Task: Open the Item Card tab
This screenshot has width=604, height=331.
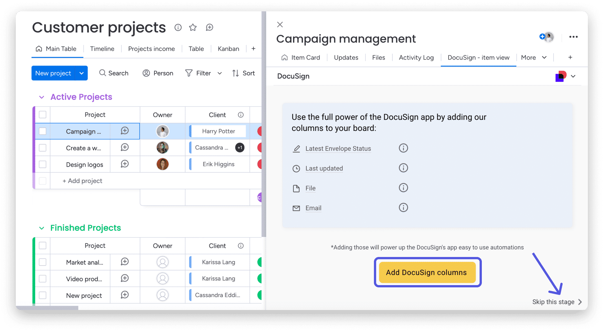Action: [301, 58]
